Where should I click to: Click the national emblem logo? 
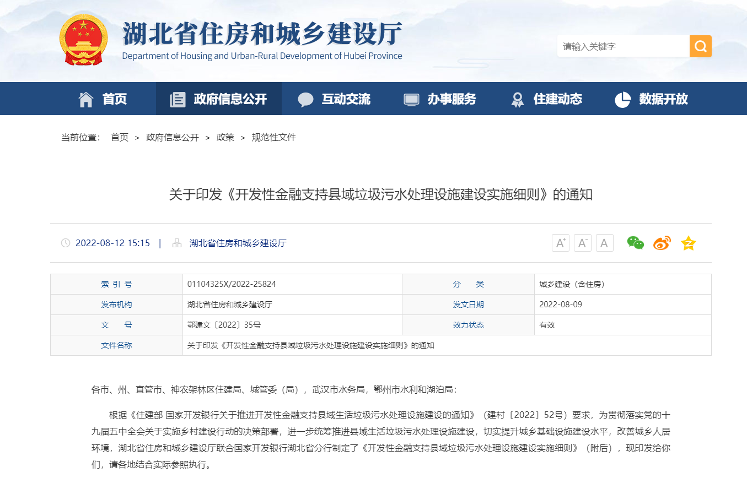(x=84, y=40)
